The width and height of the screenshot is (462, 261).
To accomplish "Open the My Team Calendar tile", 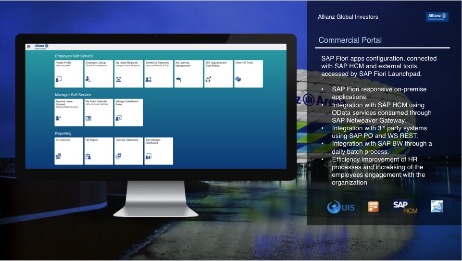I will (99, 112).
